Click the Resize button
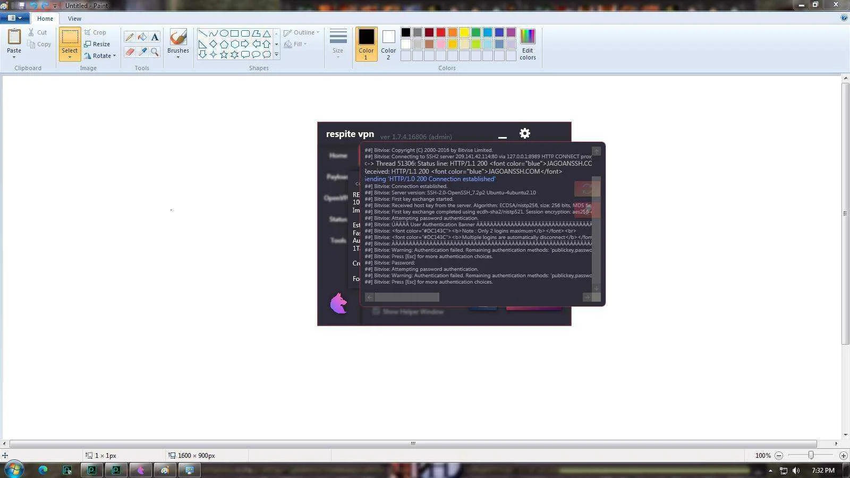This screenshot has height=478, width=850. [97, 44]
